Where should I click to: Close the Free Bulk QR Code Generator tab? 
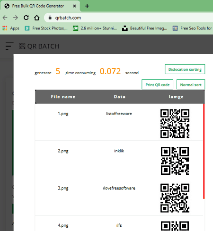pyautogui.click(x=74, y=6)
